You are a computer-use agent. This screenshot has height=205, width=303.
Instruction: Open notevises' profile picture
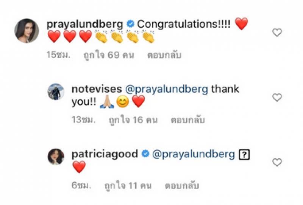pyautogui.click(x=56, y=92)
